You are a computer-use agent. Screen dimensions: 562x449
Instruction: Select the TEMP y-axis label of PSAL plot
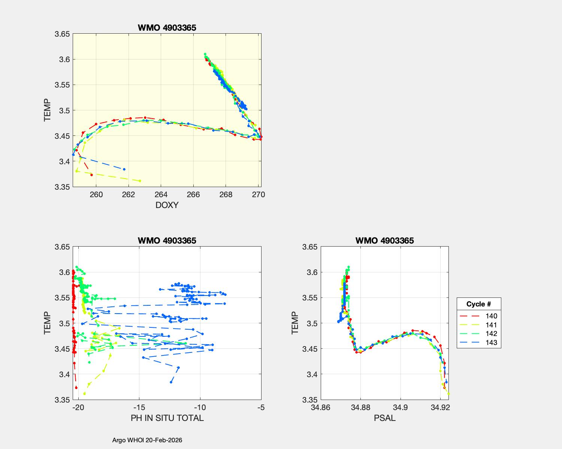coord(295,323)
